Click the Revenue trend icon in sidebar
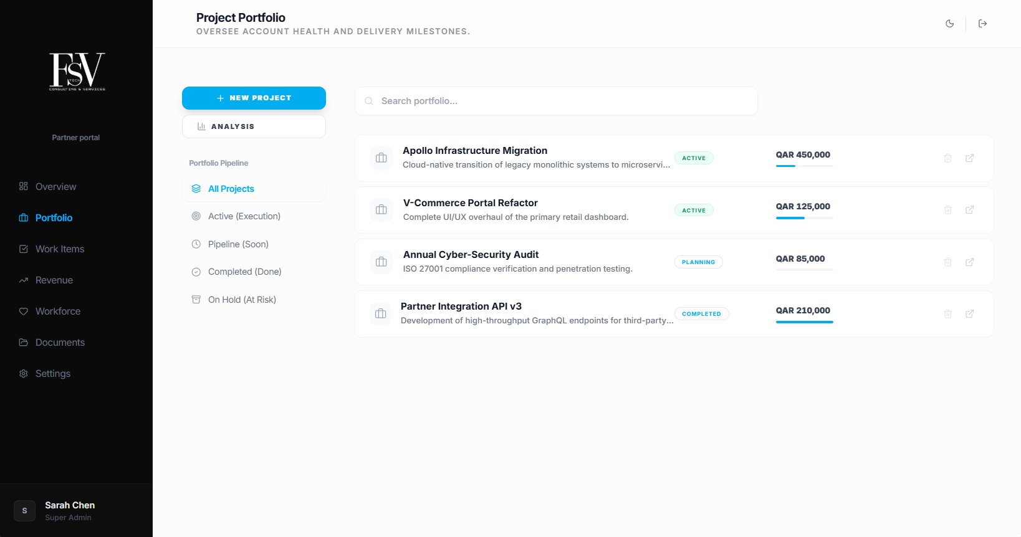Image resolution: width=1021 pixels, height=537 pixels. click(x=24, y=280)
